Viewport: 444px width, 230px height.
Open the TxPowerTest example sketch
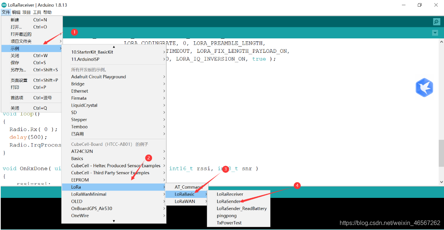coord(239,223)
